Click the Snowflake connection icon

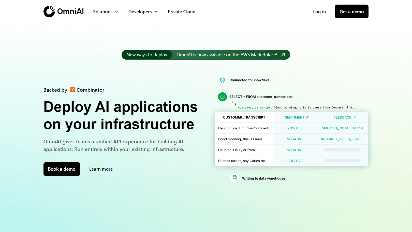tap(223, 80)
